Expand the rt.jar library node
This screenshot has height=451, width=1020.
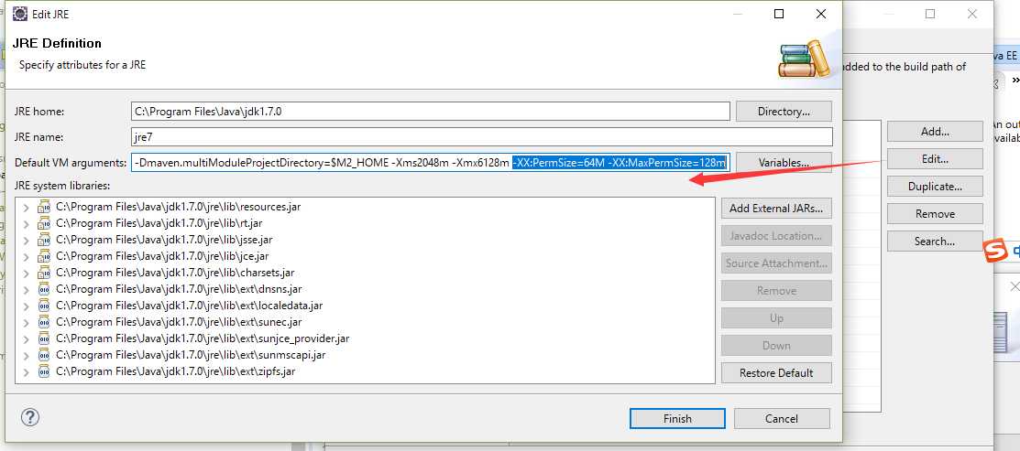[26, 224]
